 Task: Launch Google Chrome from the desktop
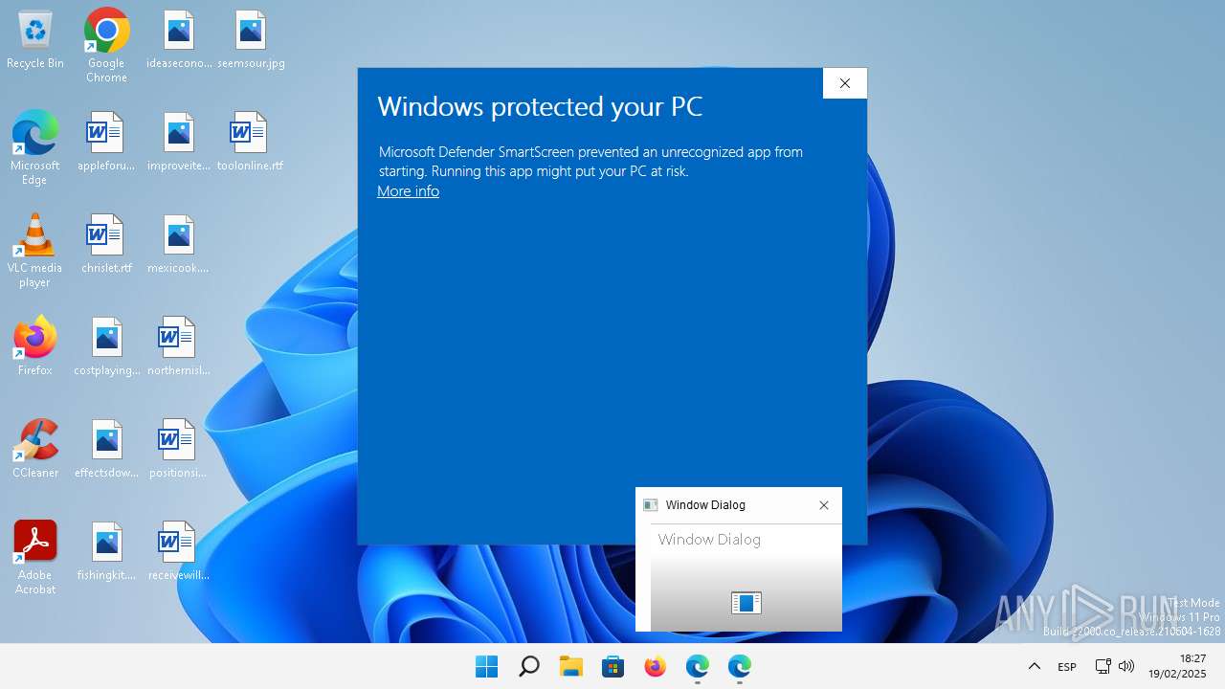pyautogui.click(x=106, y=45)
